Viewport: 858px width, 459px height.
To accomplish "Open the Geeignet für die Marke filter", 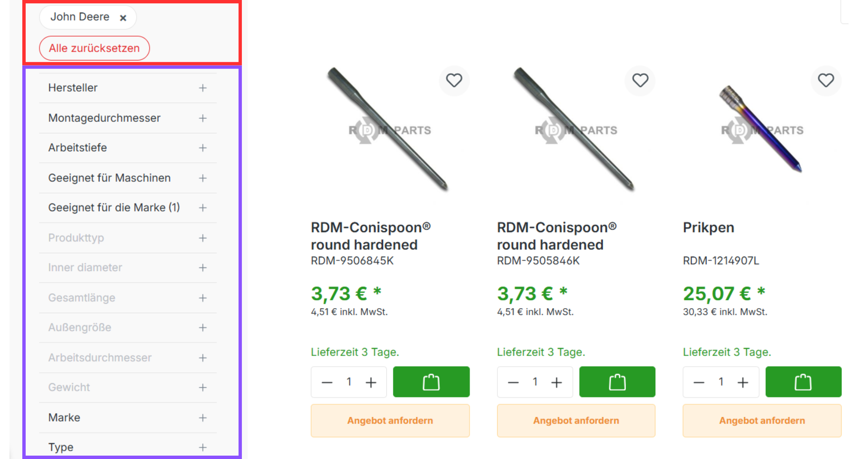I will click(202, 208).
